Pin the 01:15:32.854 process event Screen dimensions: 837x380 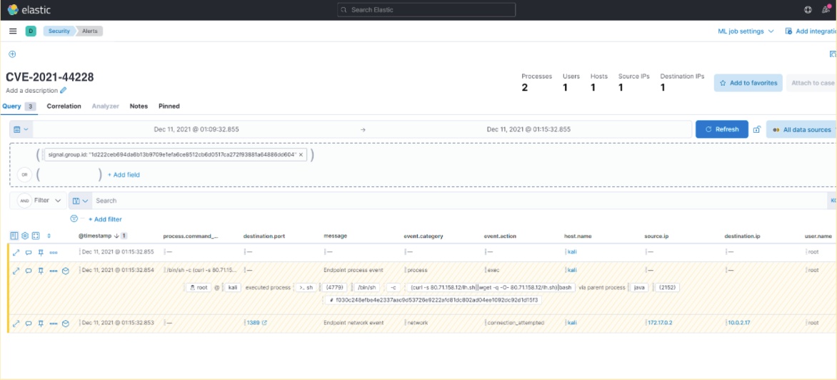41,271
